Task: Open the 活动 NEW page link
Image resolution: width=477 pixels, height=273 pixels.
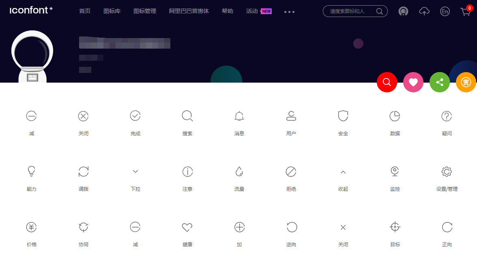Action: click(251, 11)
